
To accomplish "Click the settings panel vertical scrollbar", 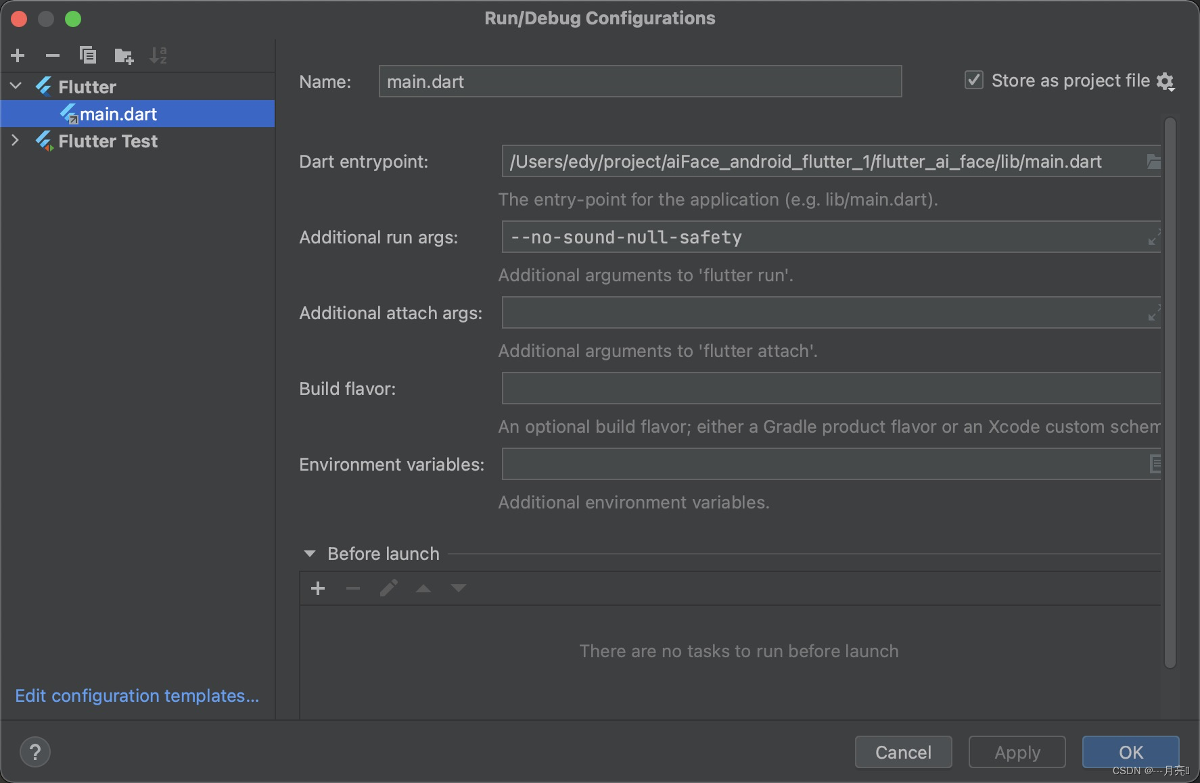I will pos(1170,393).
